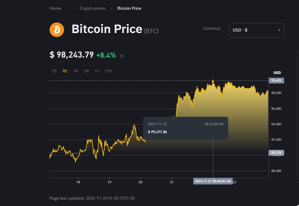Click the +8.4% change indicator
Screen dimensions: 299x206
tap(106, 55)
